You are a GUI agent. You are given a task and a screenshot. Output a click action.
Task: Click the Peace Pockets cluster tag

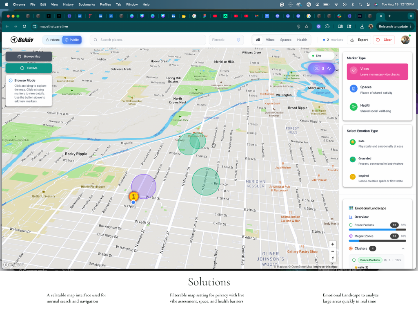click(370, 260)
